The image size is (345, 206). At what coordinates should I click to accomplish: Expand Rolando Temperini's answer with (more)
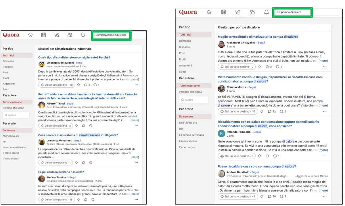(323, 150)
